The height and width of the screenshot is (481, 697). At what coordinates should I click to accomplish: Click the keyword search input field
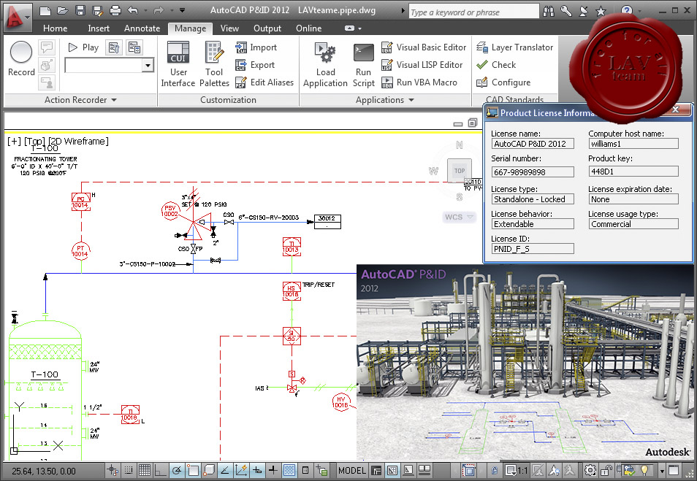point(473,12)
